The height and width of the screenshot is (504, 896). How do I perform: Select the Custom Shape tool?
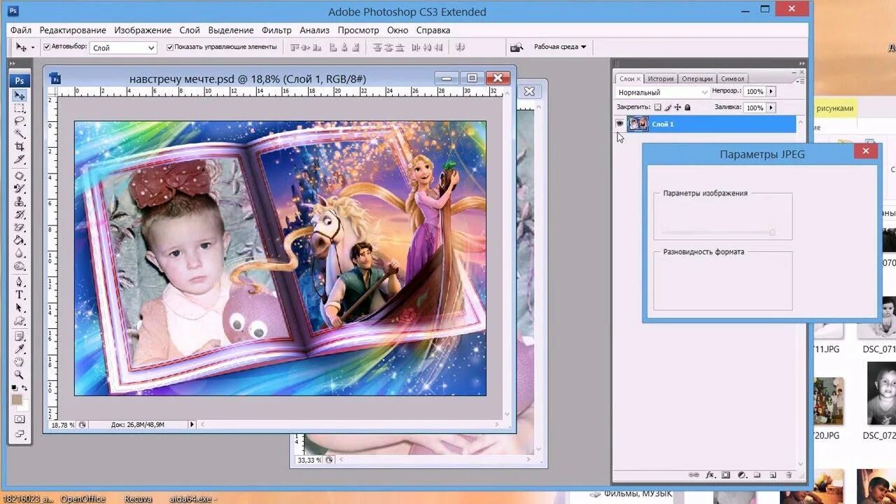tap(20, 321)
